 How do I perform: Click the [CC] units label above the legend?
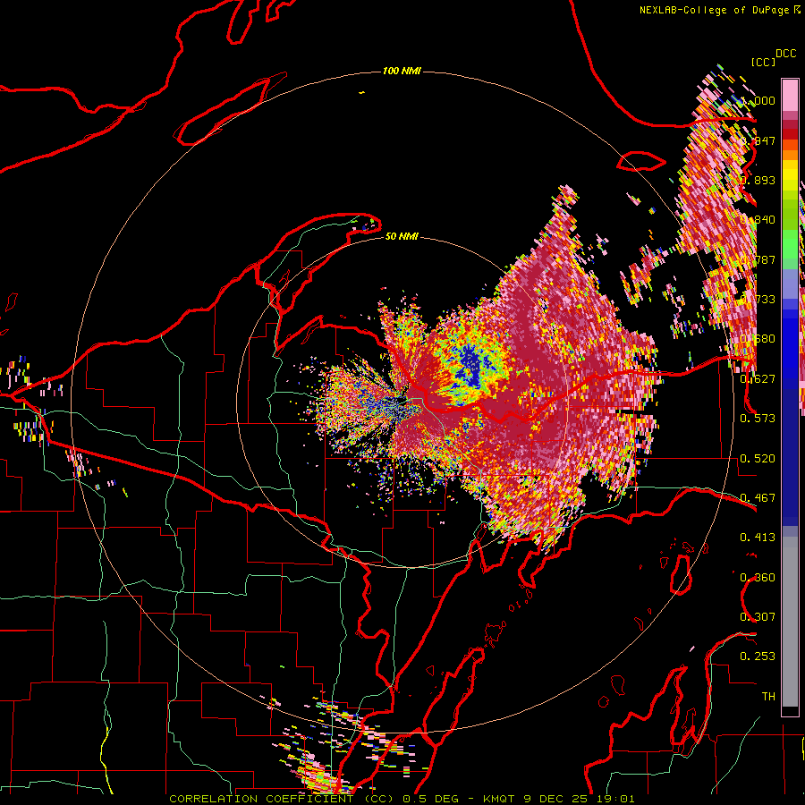tap(763, 62)
